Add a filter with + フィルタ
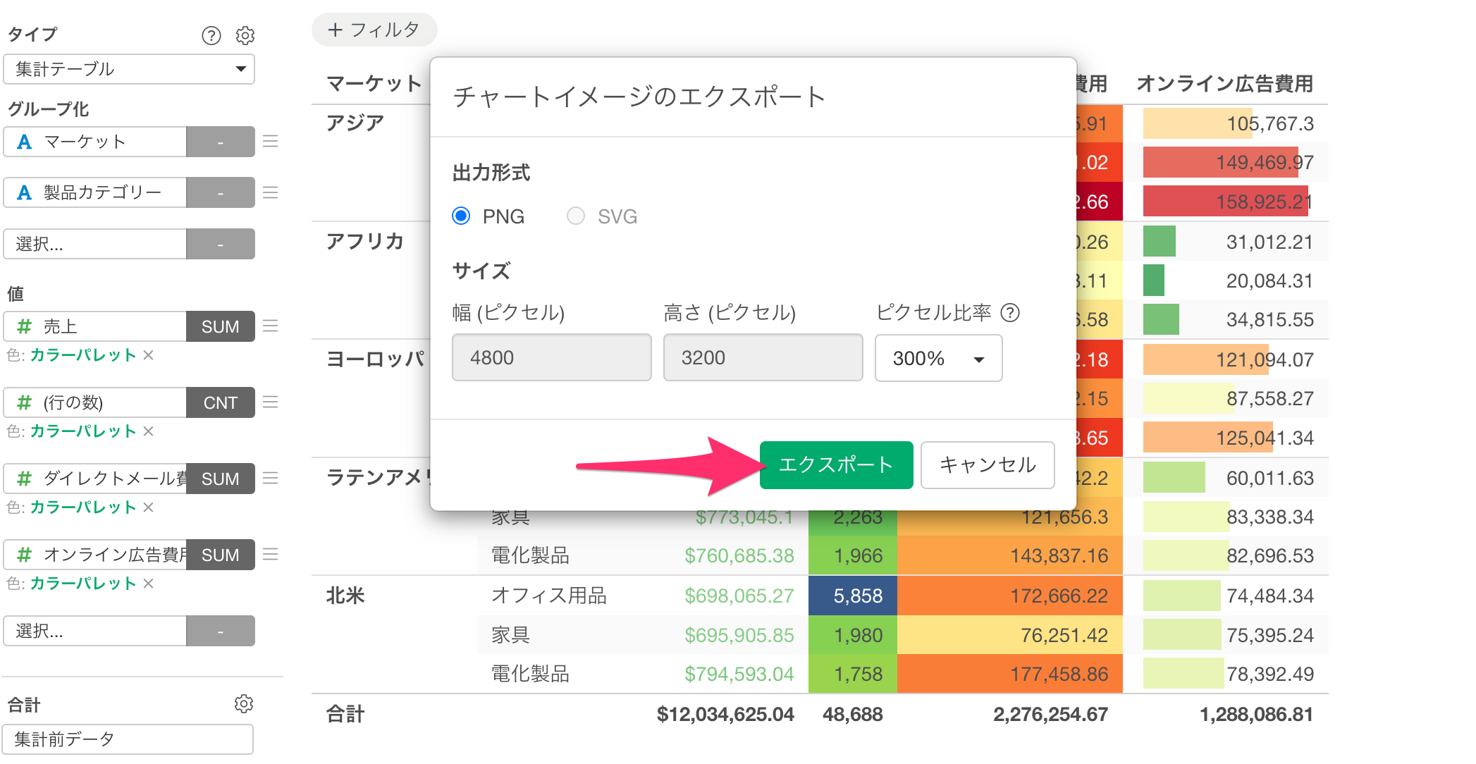Image resolution: width=1476 pixels, height=764 pixels. pos(374,30)
